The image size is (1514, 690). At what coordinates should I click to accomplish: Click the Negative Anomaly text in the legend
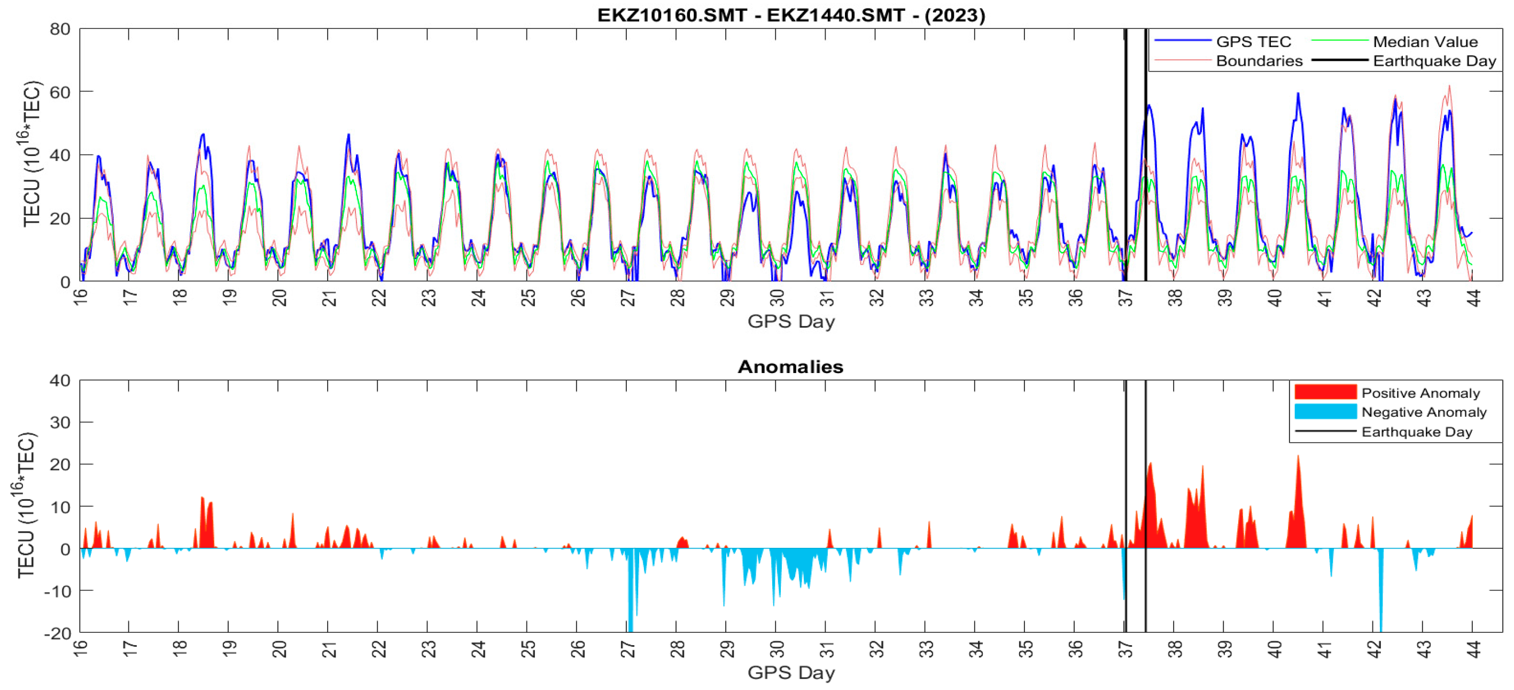click(1424, 412)
